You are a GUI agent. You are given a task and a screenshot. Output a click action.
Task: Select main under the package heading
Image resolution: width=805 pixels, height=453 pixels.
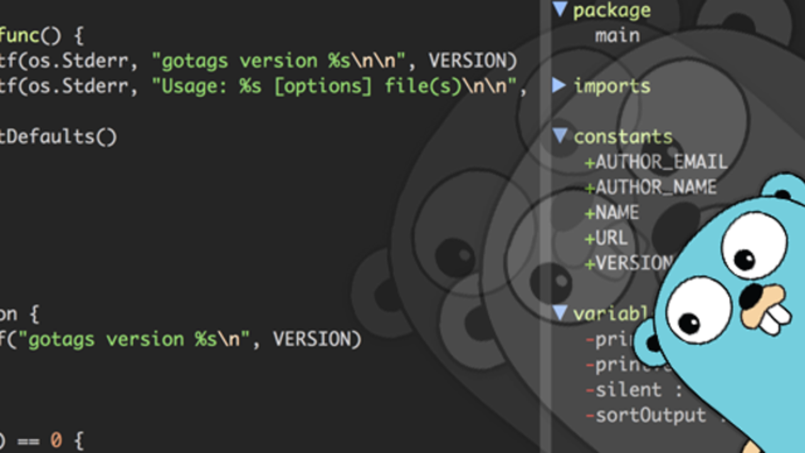(x=617, y=35)
